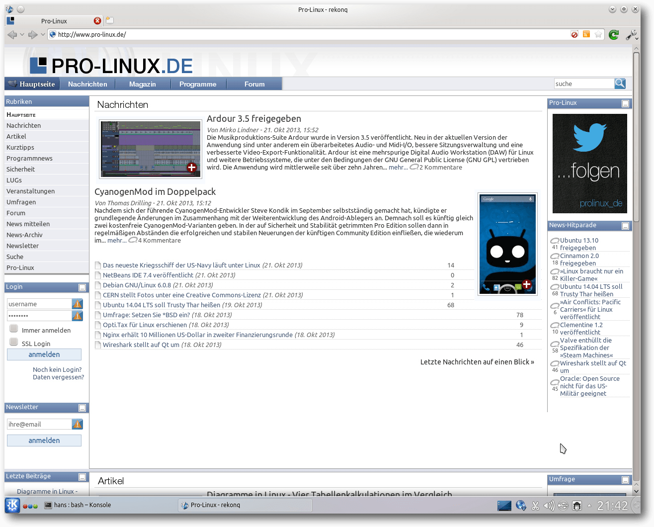Screen dimensions: 654x527
Task: Open the CyanogenMod im Doppelpack headline
Action: tap(155, 191)
